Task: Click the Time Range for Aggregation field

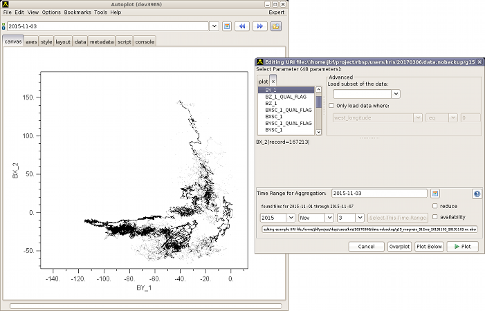Action: click(x=379, y=194)
